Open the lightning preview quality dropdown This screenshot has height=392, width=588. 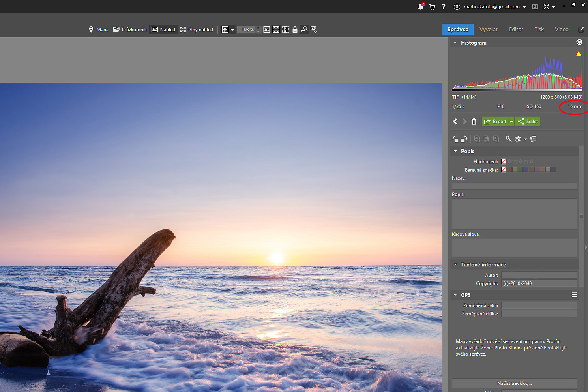(232, 30)
